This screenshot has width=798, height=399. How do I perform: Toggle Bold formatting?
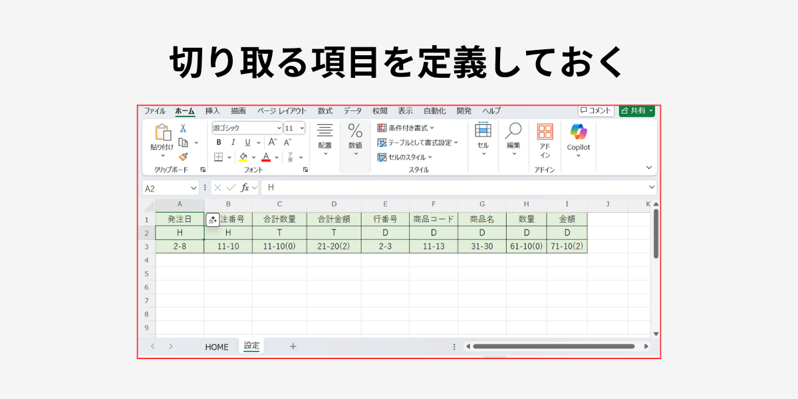point(219,142)
